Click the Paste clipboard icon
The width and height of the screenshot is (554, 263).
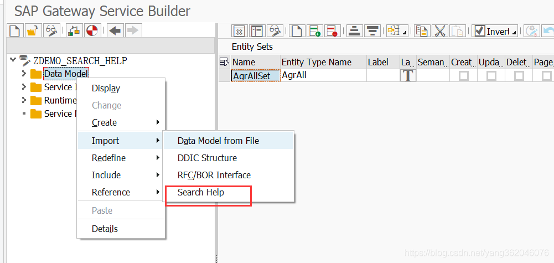[x=458, y=31]
